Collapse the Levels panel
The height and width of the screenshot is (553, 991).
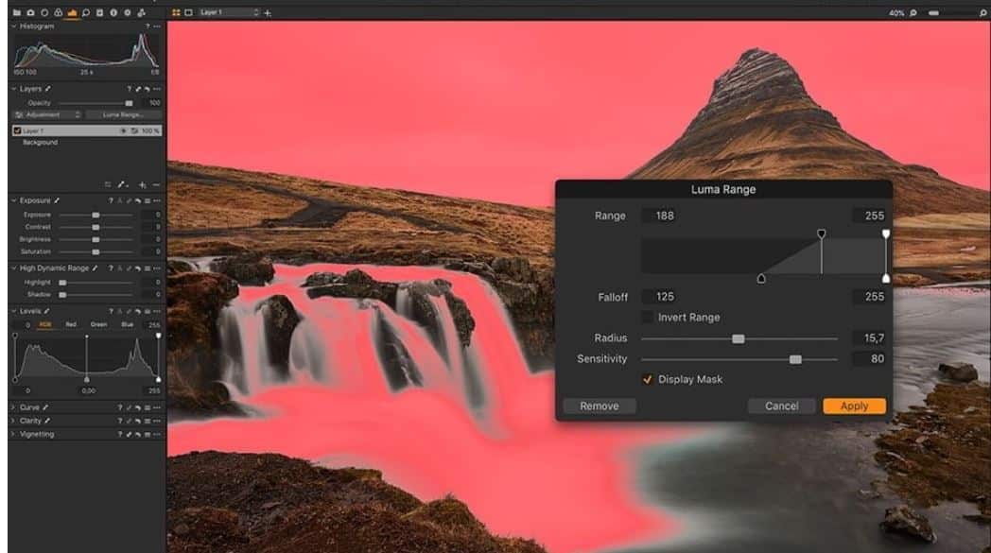point(13,312)
